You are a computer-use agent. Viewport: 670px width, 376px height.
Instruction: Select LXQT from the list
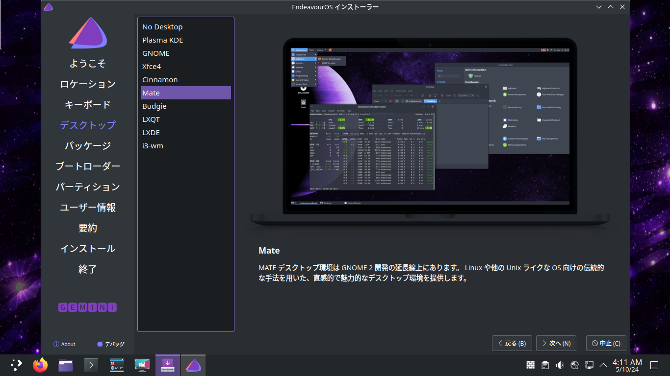coord(186,119)
